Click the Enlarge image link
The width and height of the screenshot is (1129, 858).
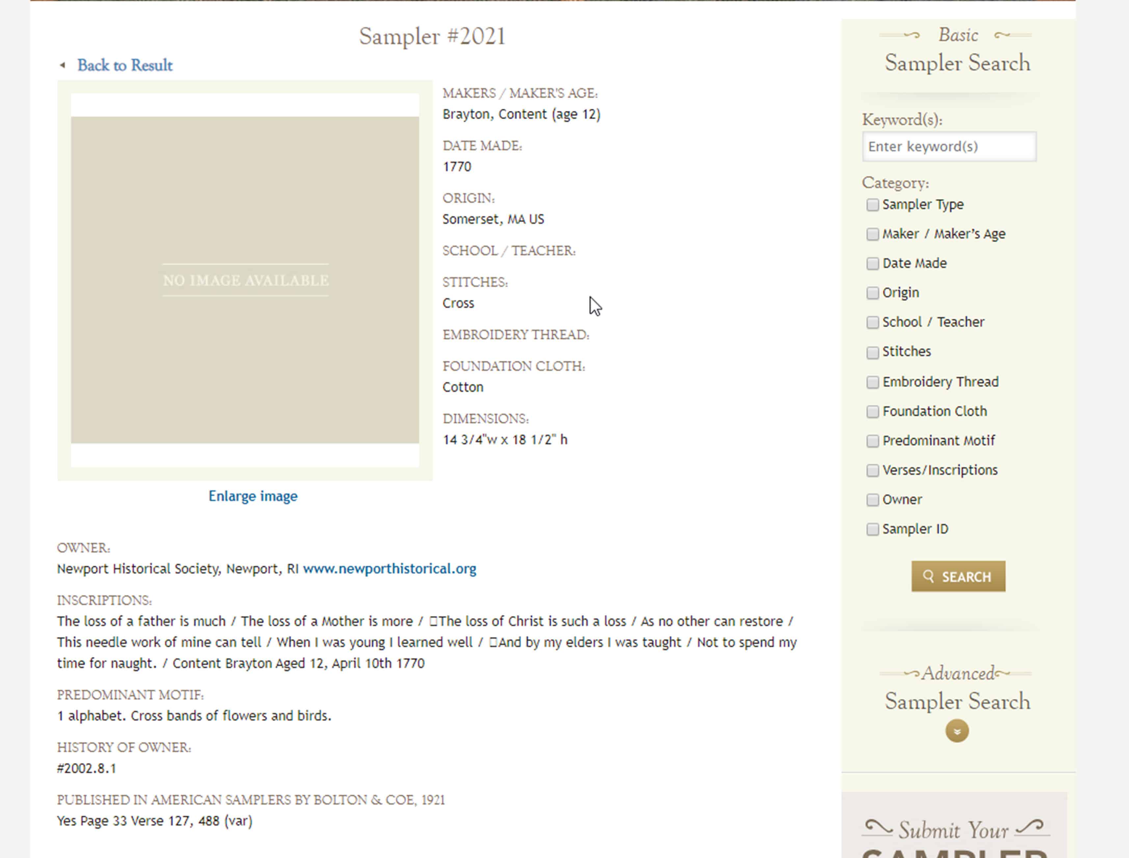click(x=252, y=496)
